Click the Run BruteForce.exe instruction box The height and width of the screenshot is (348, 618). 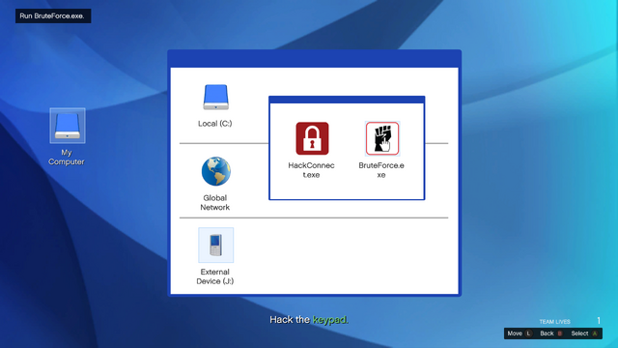(53, 16)
